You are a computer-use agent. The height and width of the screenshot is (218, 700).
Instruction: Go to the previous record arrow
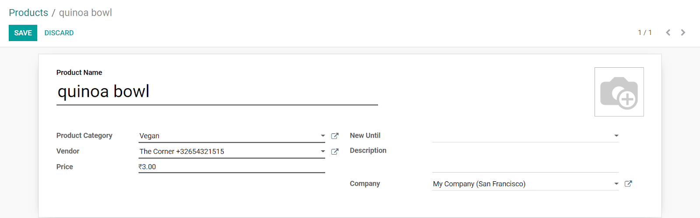pyautogui.click(x=668, y=33)
